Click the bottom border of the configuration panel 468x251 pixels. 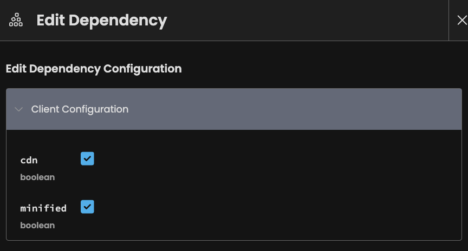(x=234, y=240)
